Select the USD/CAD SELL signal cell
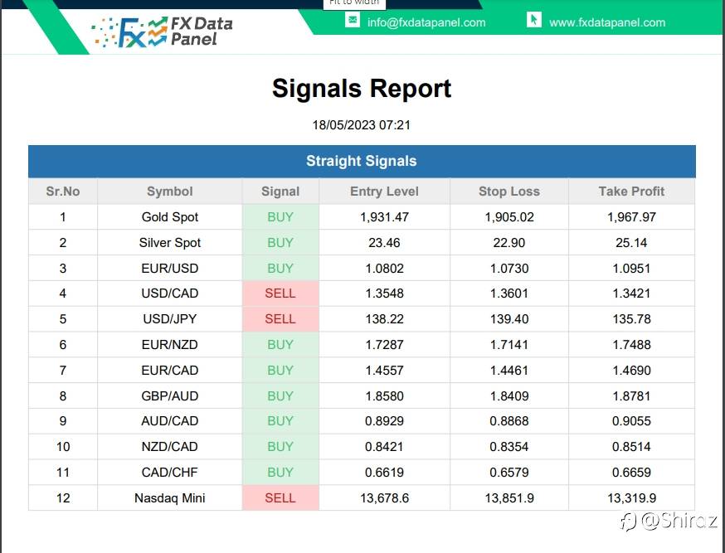 click(x=280, y=293)
